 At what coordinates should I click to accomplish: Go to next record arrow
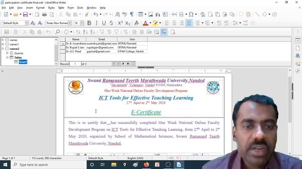(x=123, y=64)
